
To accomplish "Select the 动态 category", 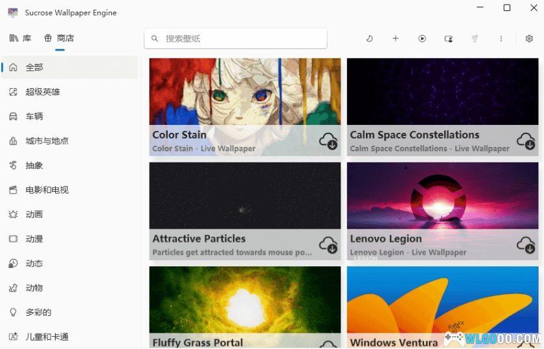I will tap(69, 264).
